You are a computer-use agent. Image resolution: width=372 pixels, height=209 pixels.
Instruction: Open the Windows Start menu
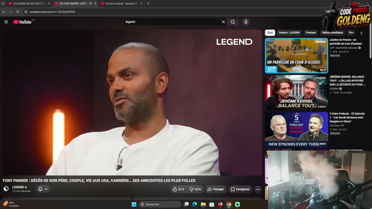click(134, 204)
